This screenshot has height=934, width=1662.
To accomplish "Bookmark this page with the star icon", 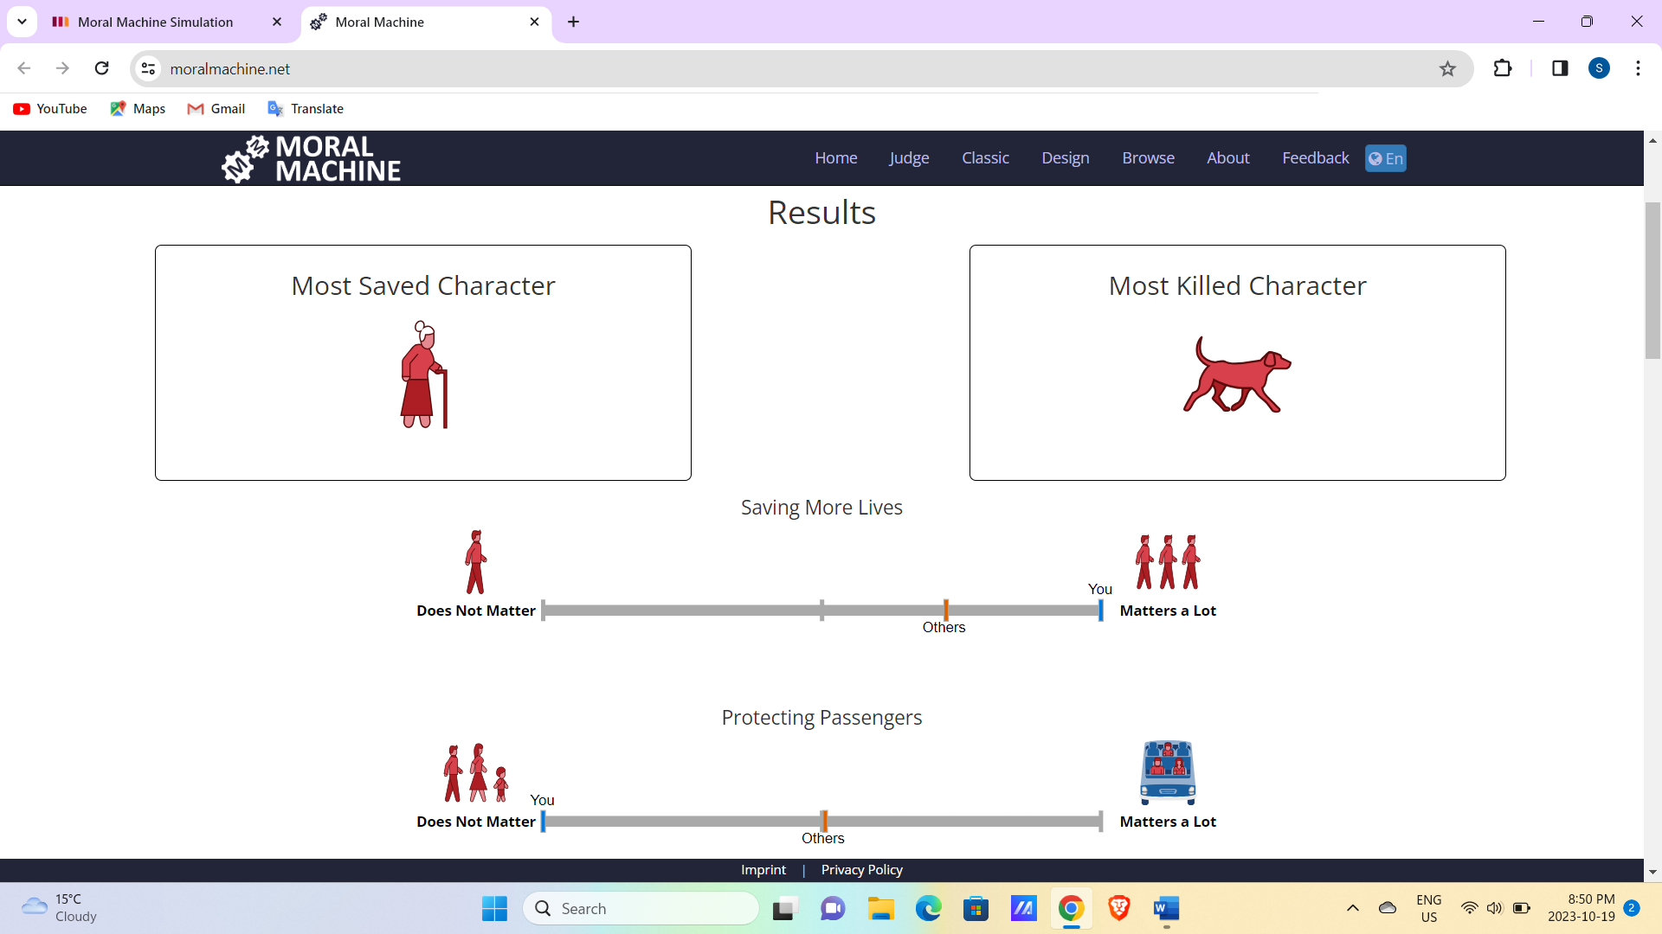I will pos(1447,69).
